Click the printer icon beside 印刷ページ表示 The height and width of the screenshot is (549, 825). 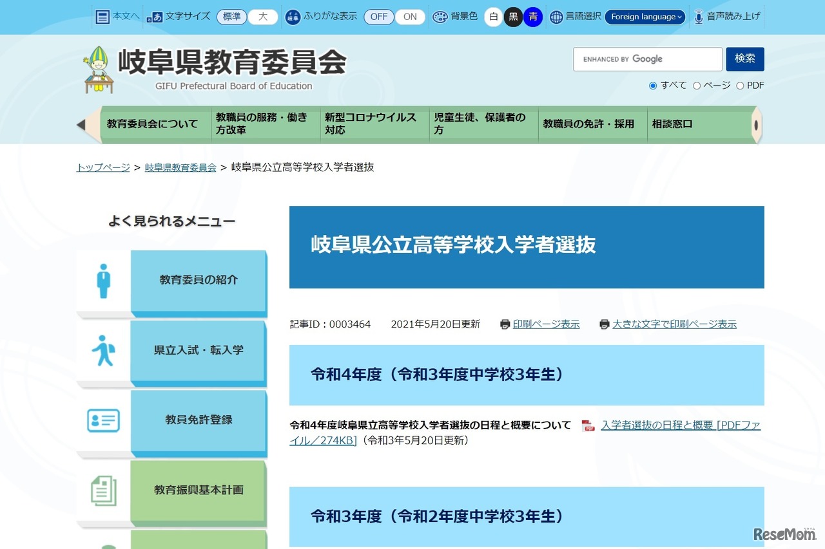[x=505, y=324]
